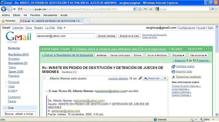Screen dimensions: 219x122
Task: Open Spam (320) folder
Action: coord(16,72)
